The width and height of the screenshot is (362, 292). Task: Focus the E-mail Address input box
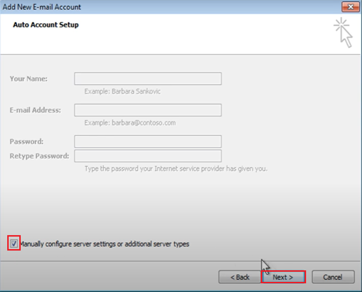[x=147, y=110]
